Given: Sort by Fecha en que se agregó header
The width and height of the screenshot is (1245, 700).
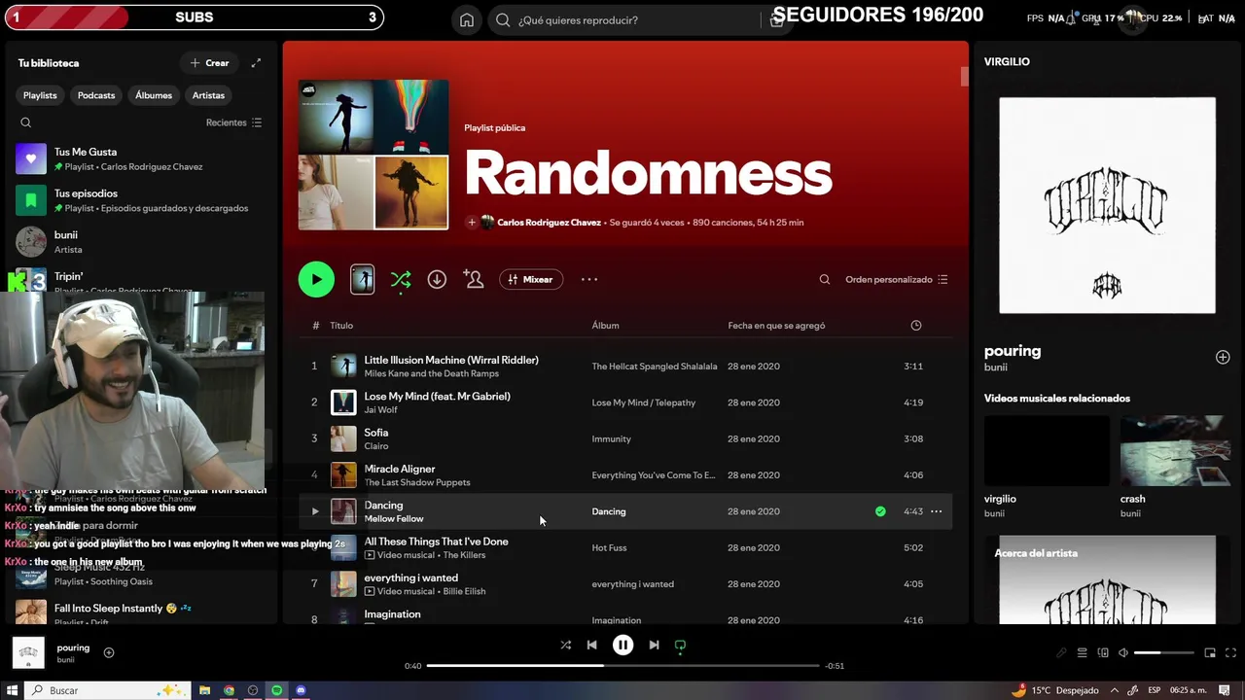Looking at the screenshot, I should pos(776,326).
